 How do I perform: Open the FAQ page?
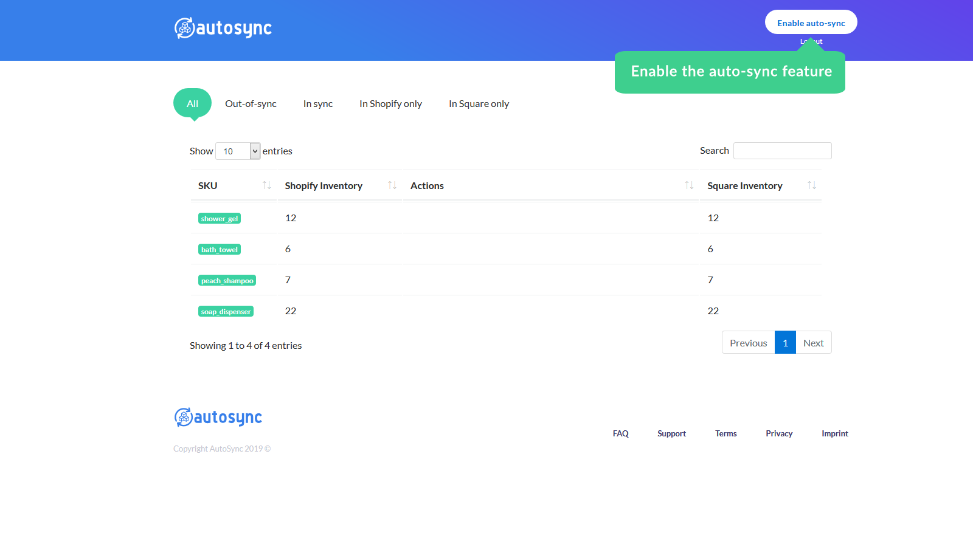pos(620,433)
